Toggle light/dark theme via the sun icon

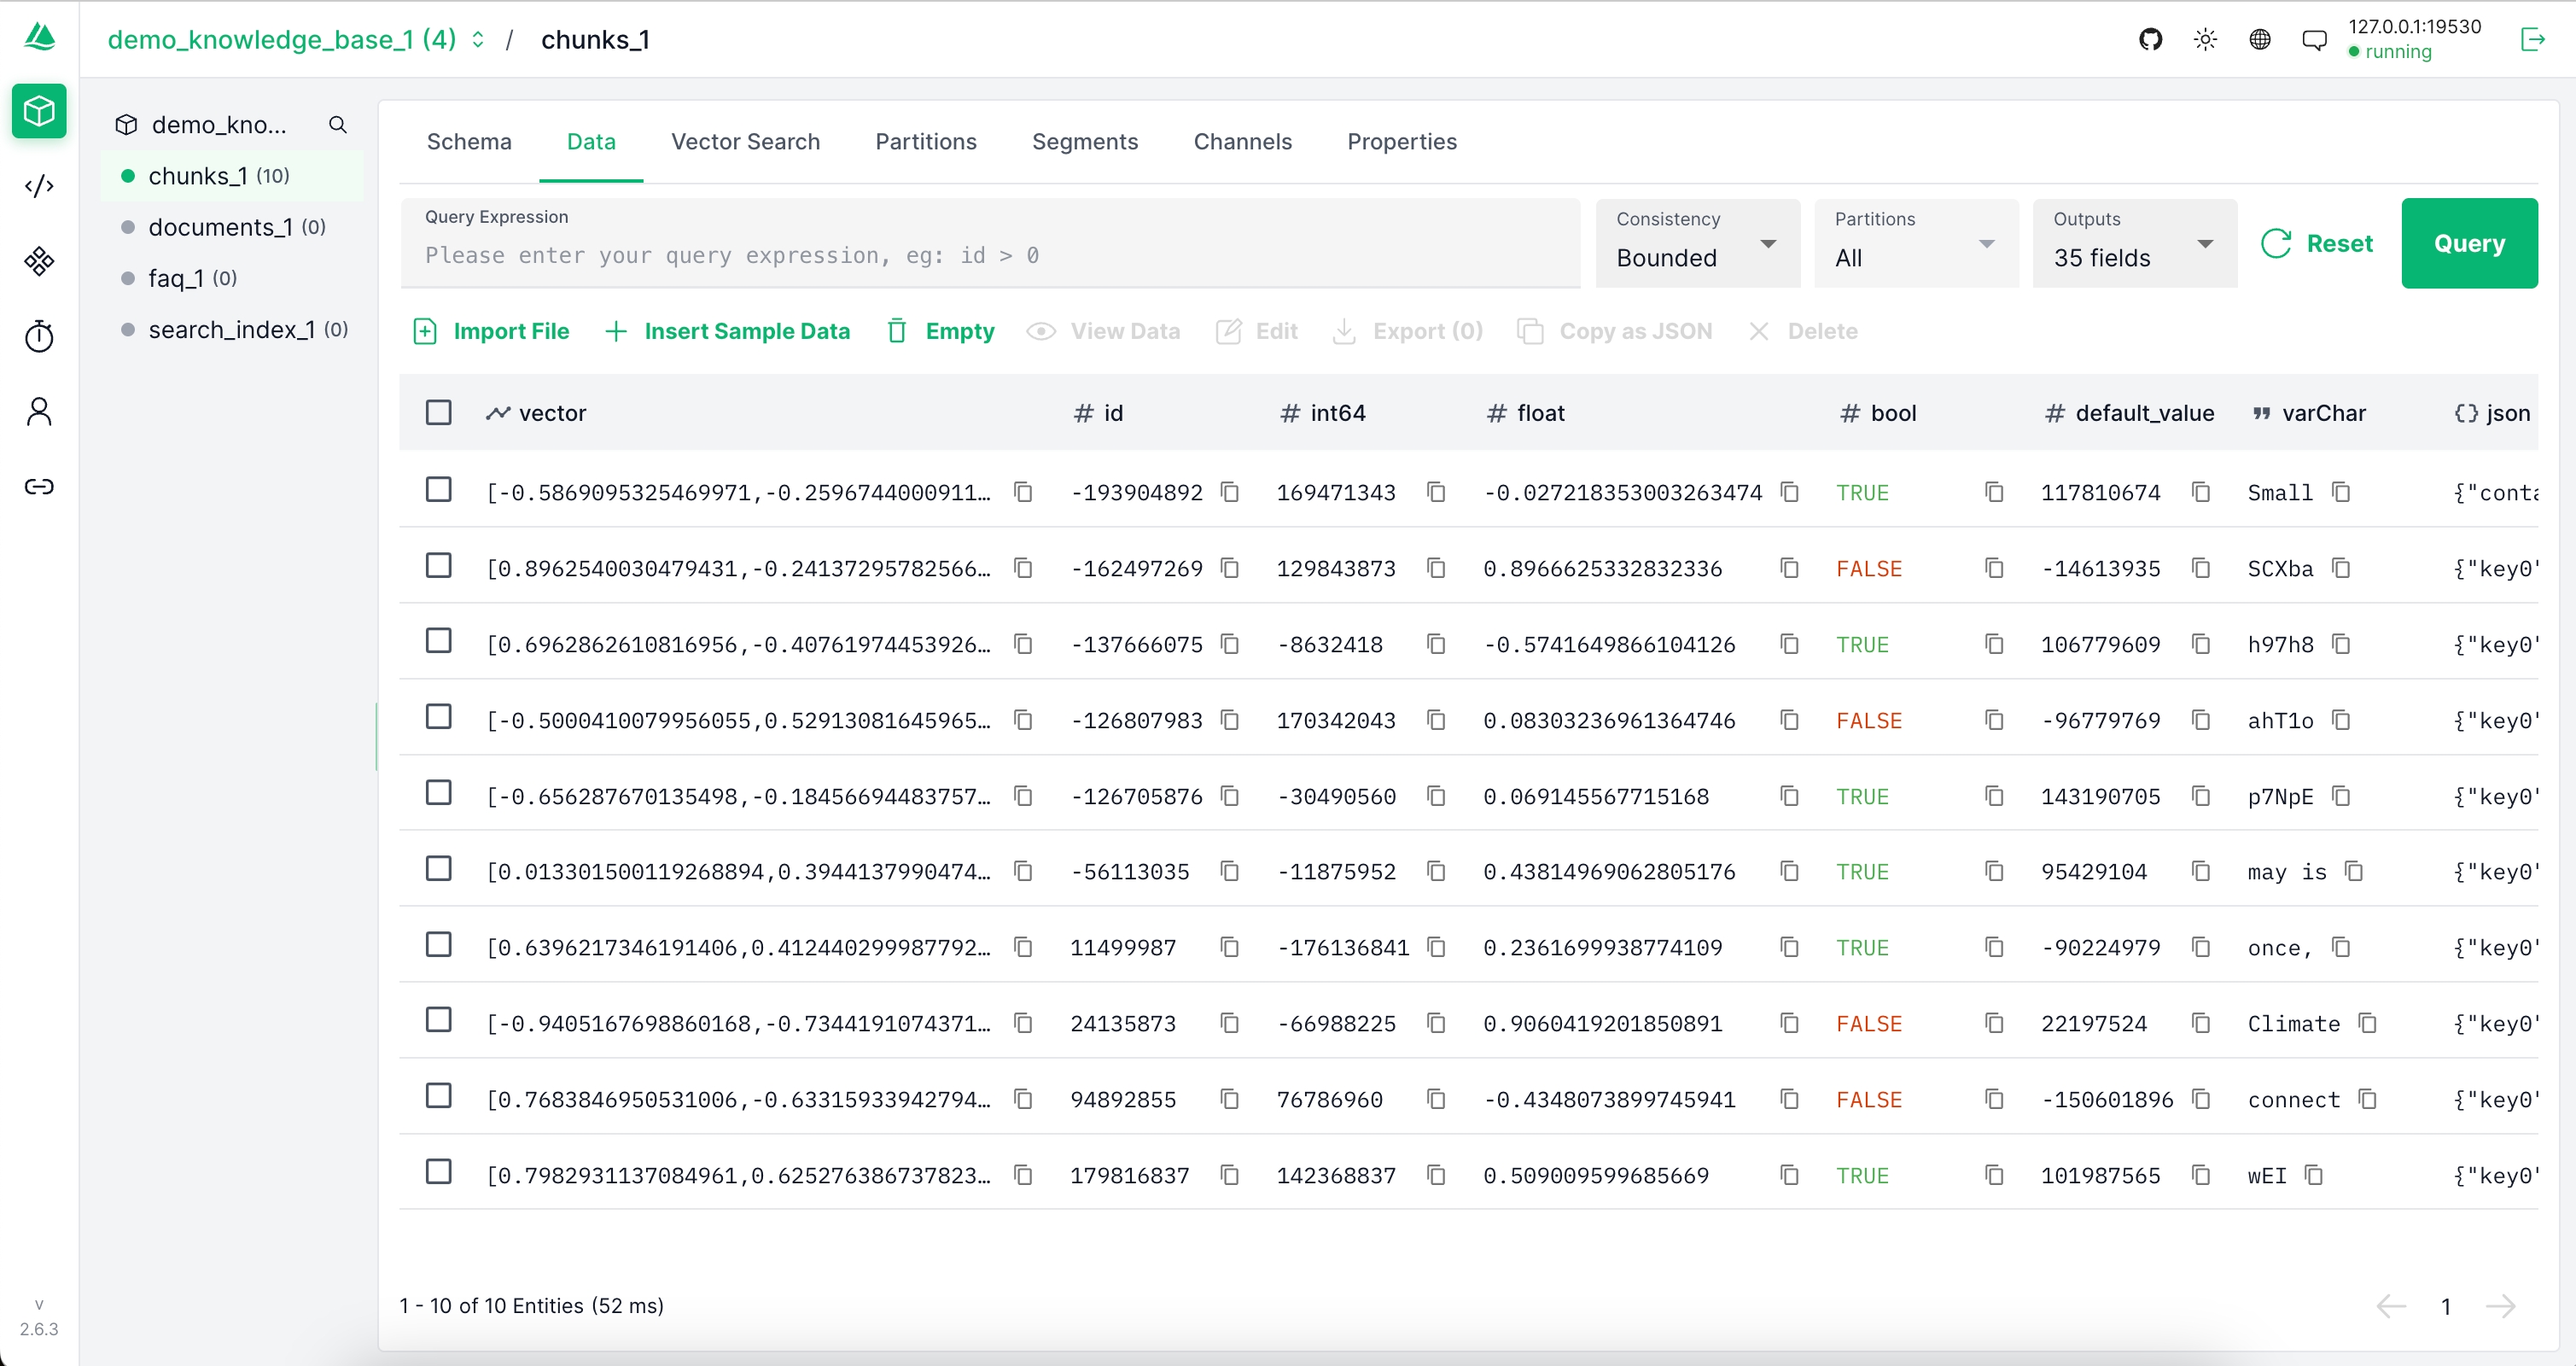[2206, 39]
